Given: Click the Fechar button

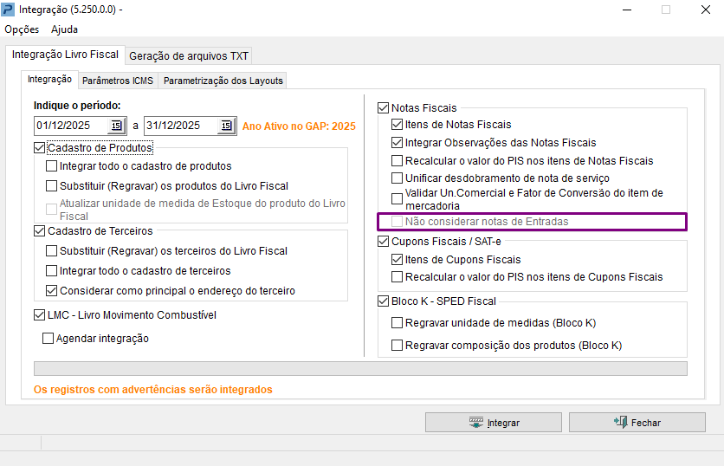Looking at the screenshot, I should (x=637, y=423).
